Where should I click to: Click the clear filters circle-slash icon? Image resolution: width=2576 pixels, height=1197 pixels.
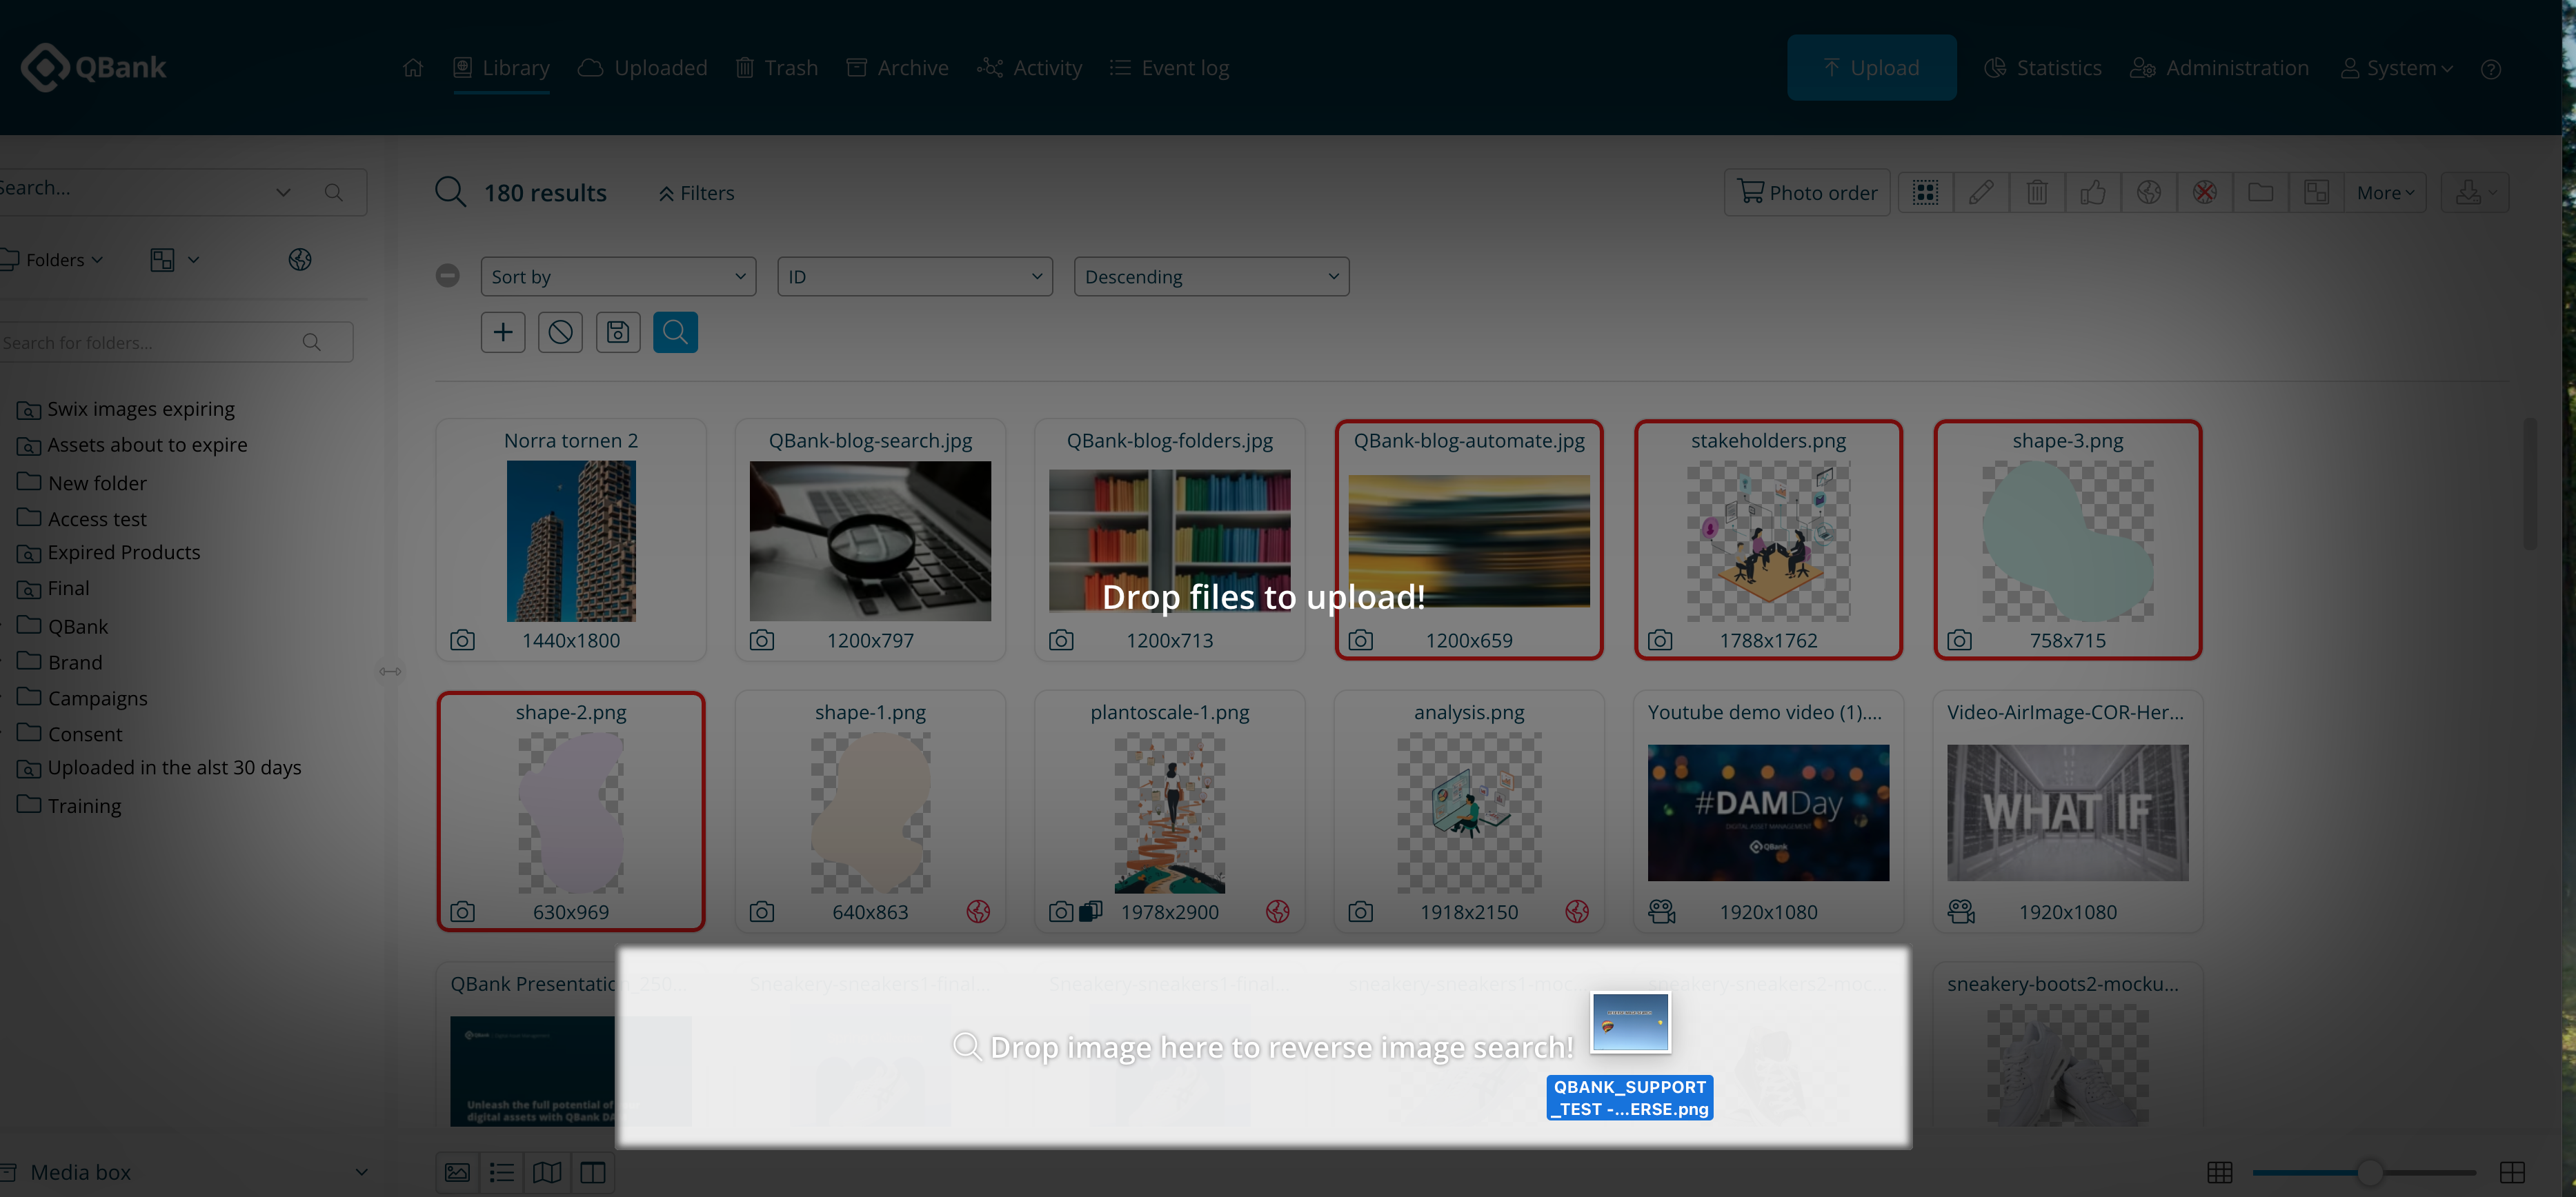click(561, 332)
